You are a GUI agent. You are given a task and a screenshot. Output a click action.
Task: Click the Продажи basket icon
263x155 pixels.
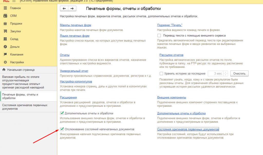pyautogui.click(x=5, y=23)
